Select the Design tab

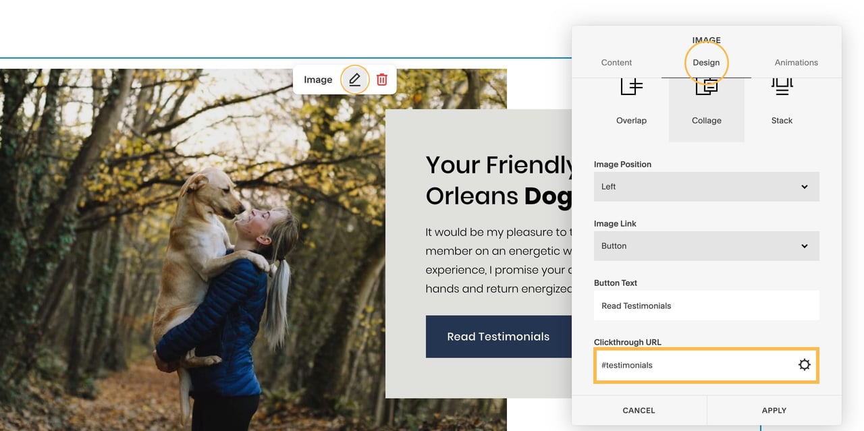[706, 62]
